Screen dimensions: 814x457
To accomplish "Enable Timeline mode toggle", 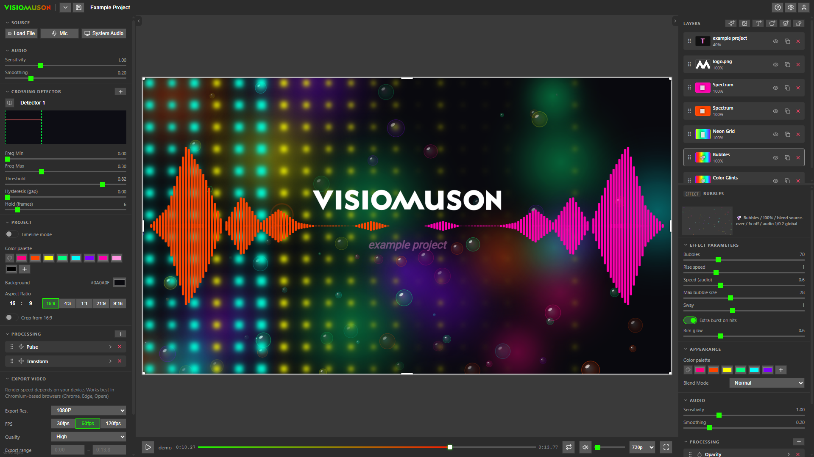I will [11, 234].
